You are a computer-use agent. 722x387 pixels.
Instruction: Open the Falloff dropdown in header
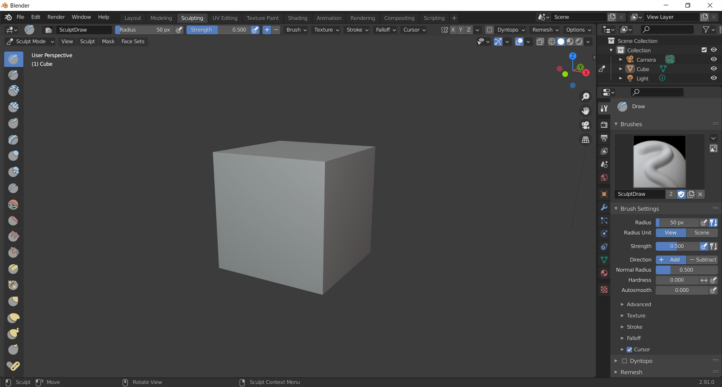[386, 30]
